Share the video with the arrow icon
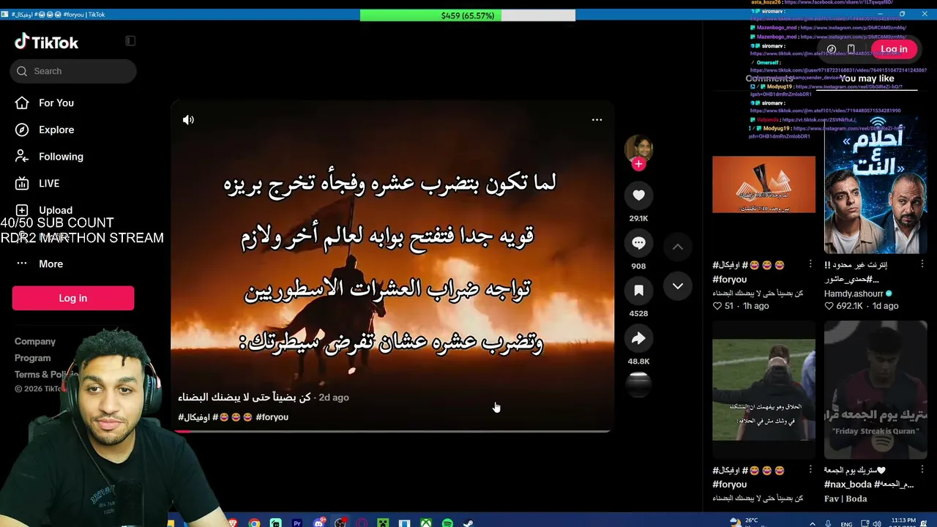 point(638,338)
